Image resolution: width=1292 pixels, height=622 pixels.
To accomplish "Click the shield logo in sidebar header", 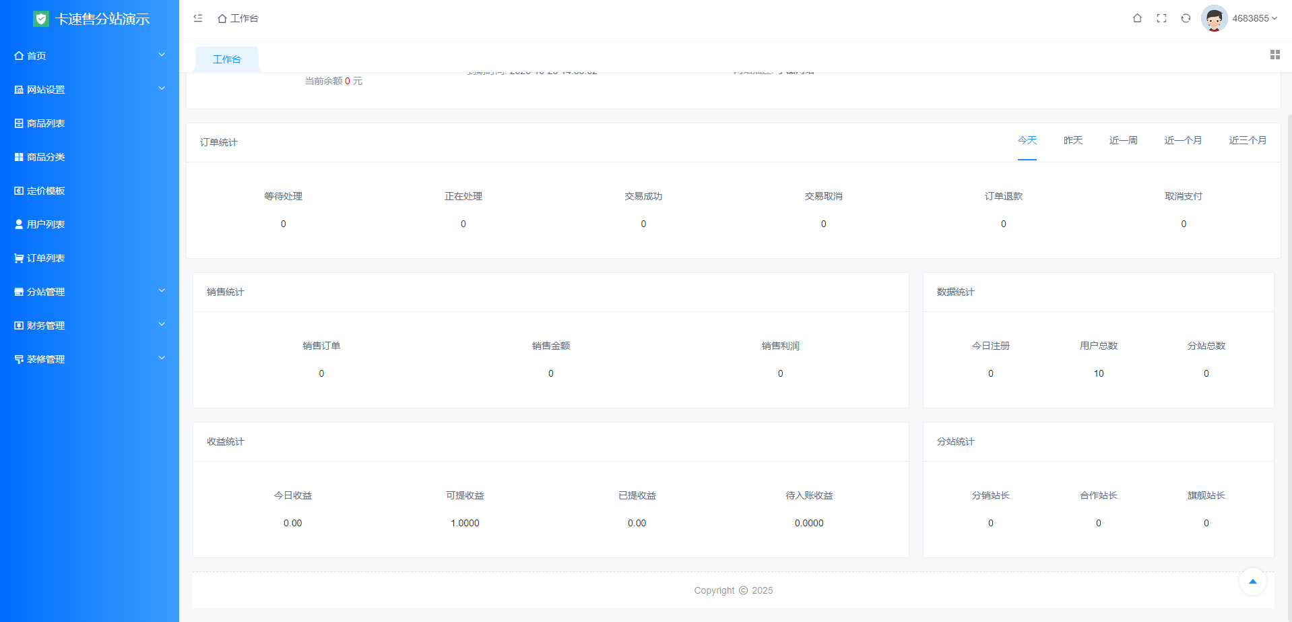I will (x=41, y=19).
